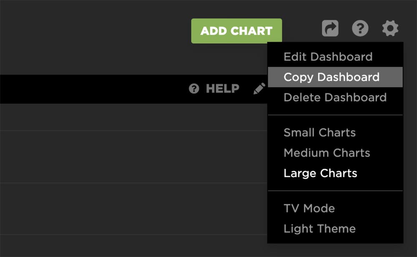Select Medium Charts size option
This screenshot has width=417, height=257.
[327, 153]
